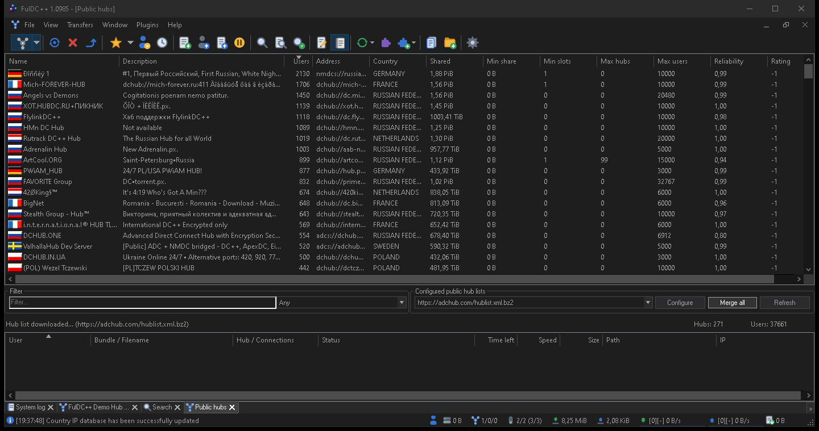Viewport: 819px width, 431px height.
Task: Open the File menu
Action: pyautogui.click(x=30, y=25)
